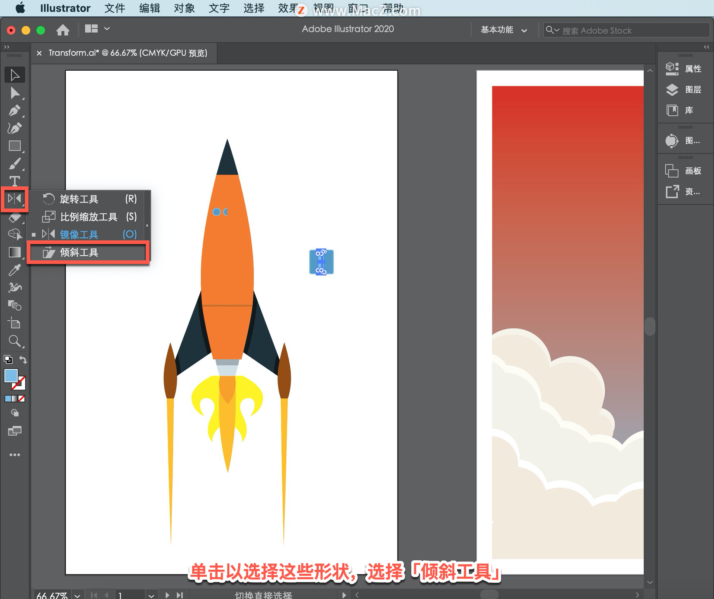The height and width of the screenshot is (599, 714).
Task: Select the Zoom magnifier tool
Action: point(15,341)
